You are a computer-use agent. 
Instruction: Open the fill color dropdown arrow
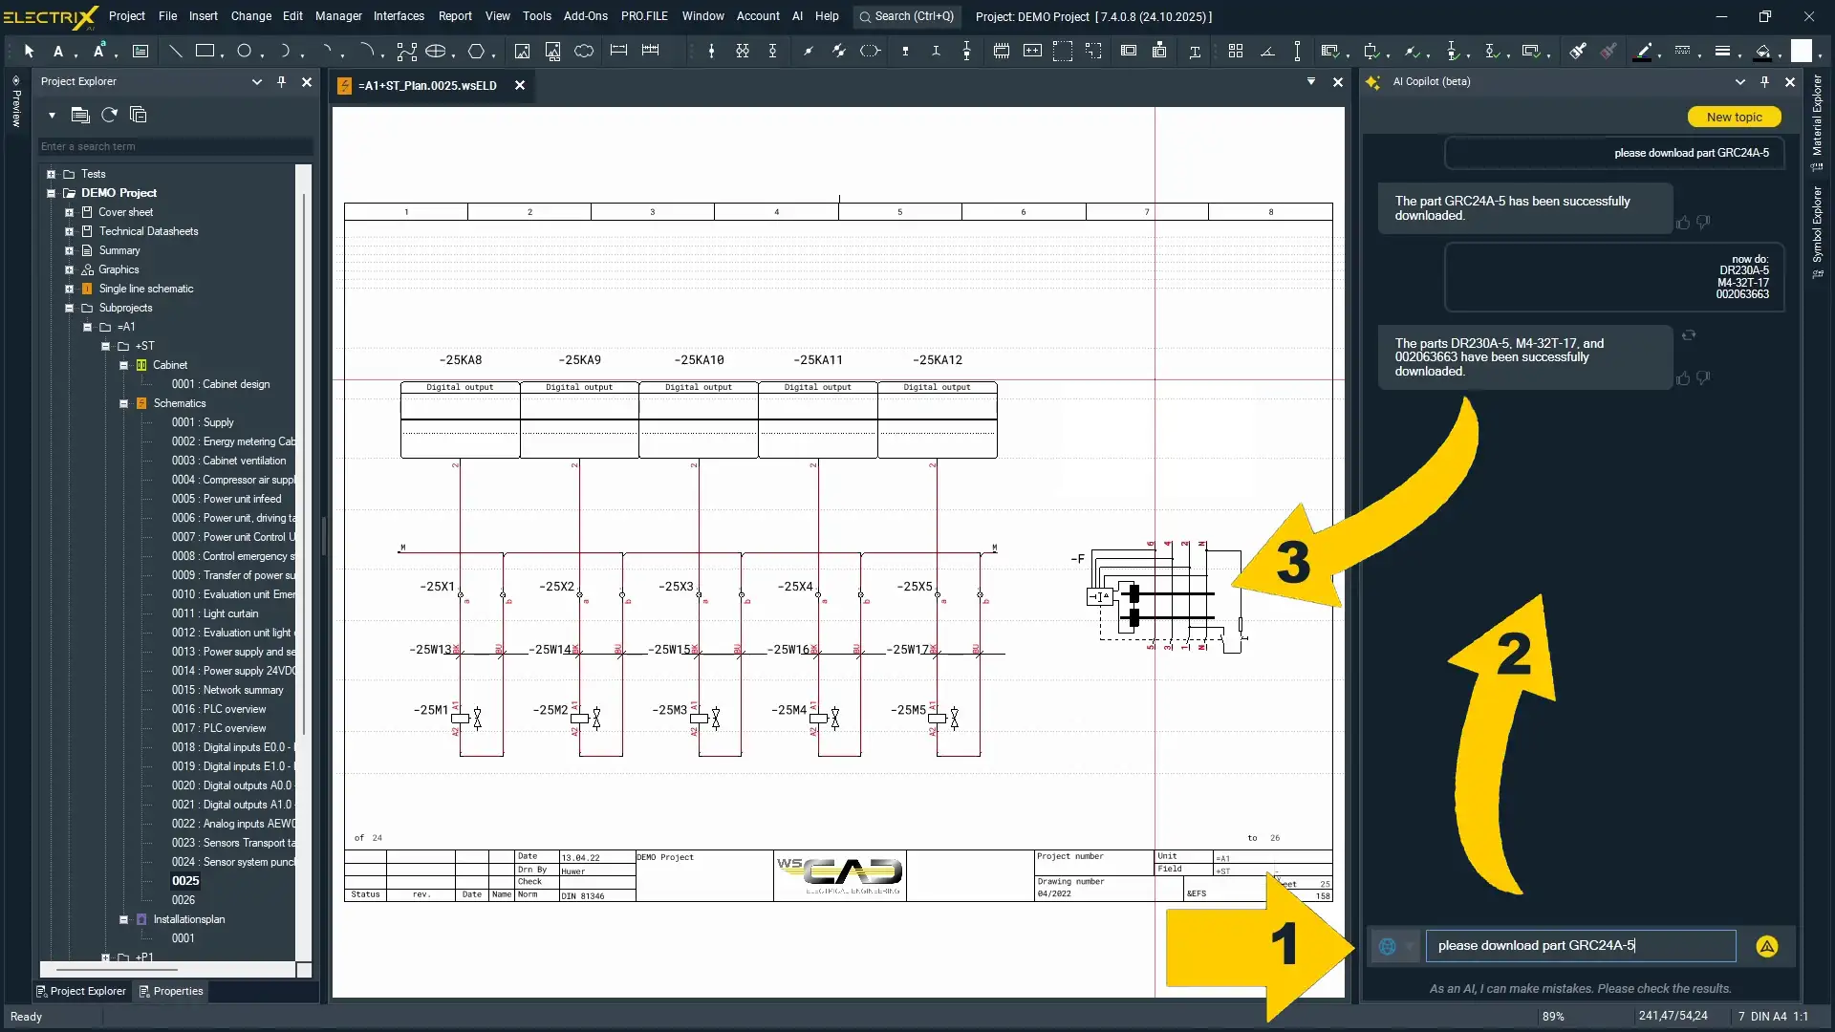1781,55
